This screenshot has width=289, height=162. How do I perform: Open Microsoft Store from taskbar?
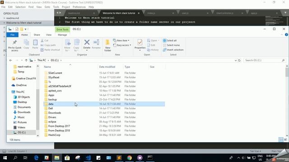[67, 158]
